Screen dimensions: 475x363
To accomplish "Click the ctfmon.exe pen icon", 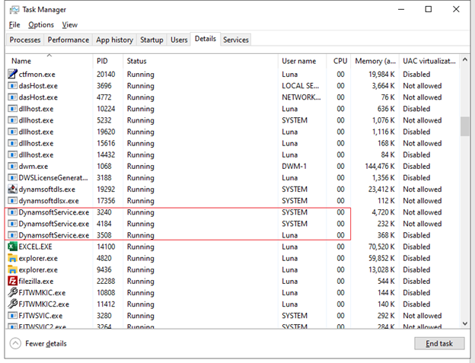I will click(12, 75).
